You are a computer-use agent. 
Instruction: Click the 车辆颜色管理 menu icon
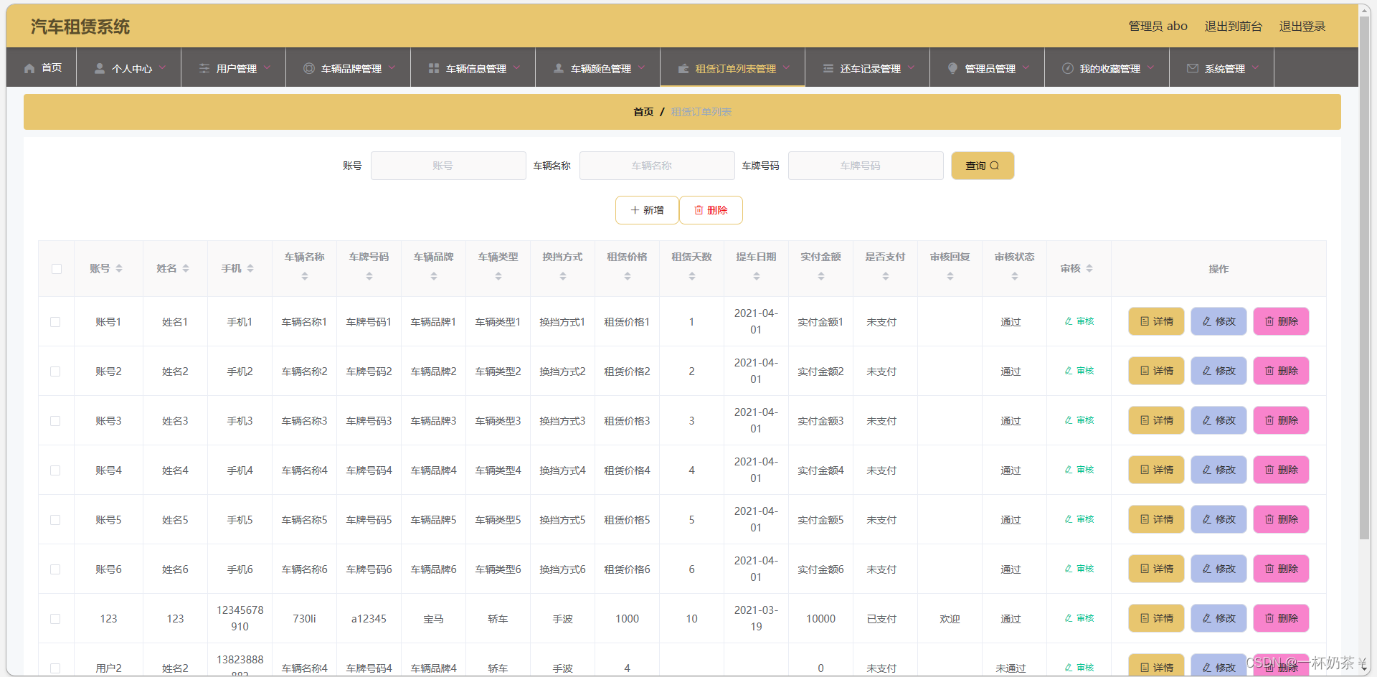pyautogui.click(x=559, y=68)
